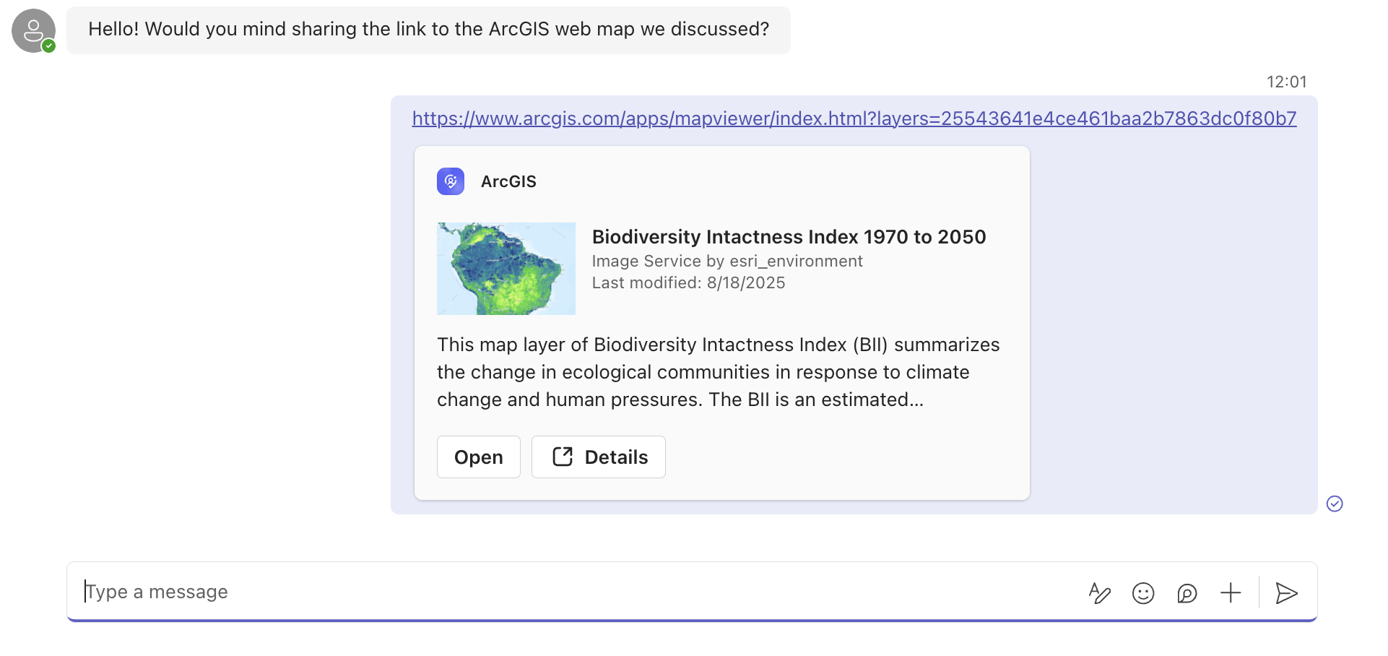The image size is (1388, 656).
Task: Click the Details button with external icon
Action: (x=598, y=457)
